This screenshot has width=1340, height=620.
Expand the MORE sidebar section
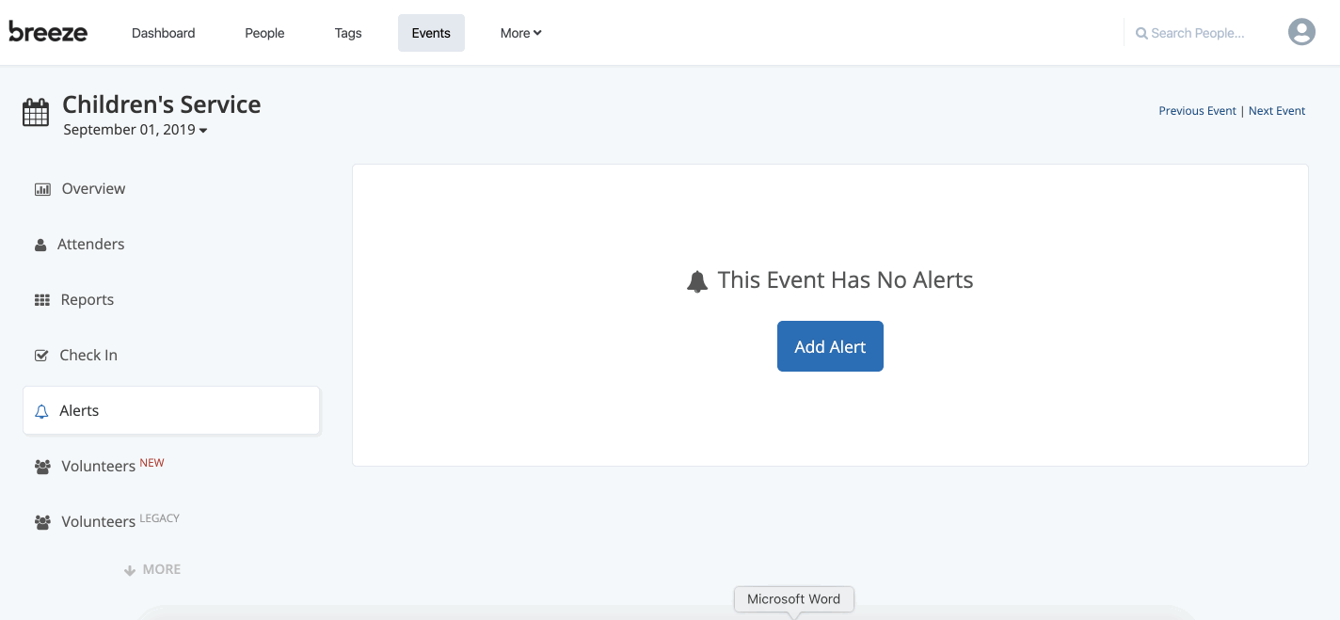(152, 569)
